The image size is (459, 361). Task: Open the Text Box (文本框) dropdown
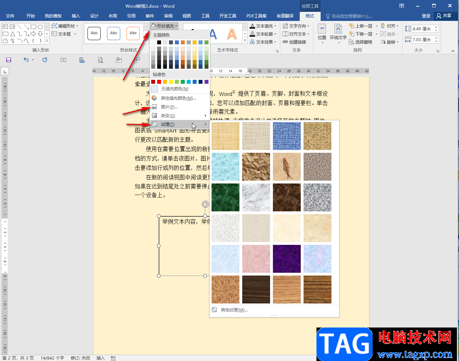pyautogui.click(x=64, y=34)
